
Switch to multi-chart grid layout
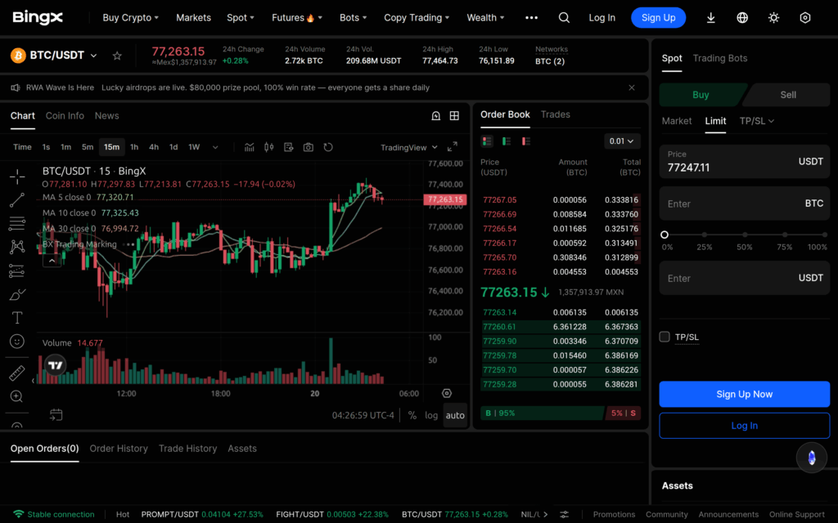(454, 116)
